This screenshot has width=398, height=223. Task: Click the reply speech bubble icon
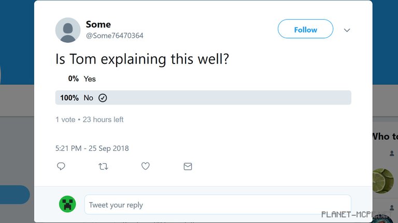[61, 166]
